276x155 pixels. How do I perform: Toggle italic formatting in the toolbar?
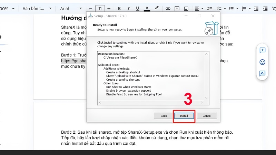pos(128,8)
